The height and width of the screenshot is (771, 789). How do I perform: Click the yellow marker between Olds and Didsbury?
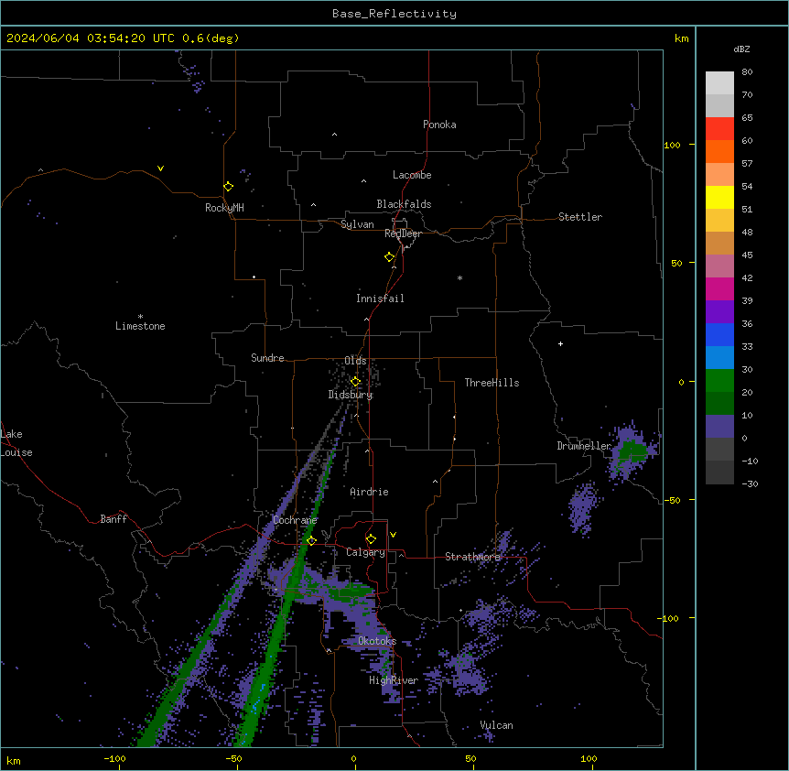click(x=355, y=382)
